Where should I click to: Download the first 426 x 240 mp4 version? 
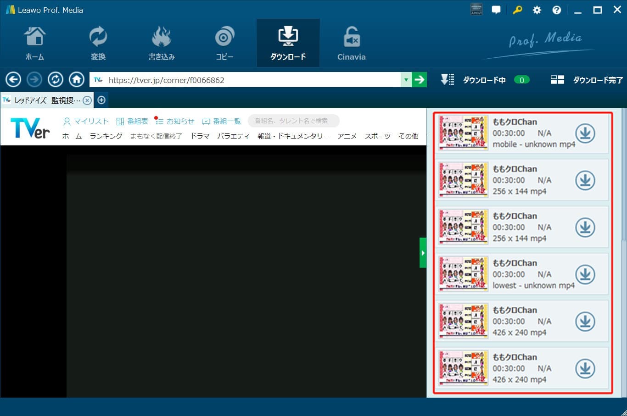585,321
